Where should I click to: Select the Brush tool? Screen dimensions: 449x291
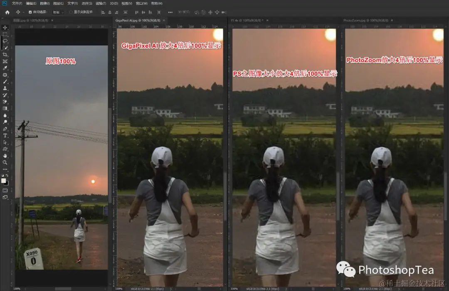click(x=5, y=81)
